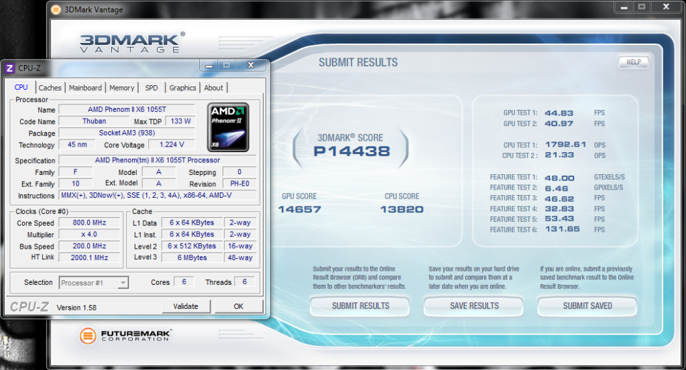Click the CPU TEST 2 value 21.33
The height and width of the screenshot is (370, 686).
click(x=559, y=155)
